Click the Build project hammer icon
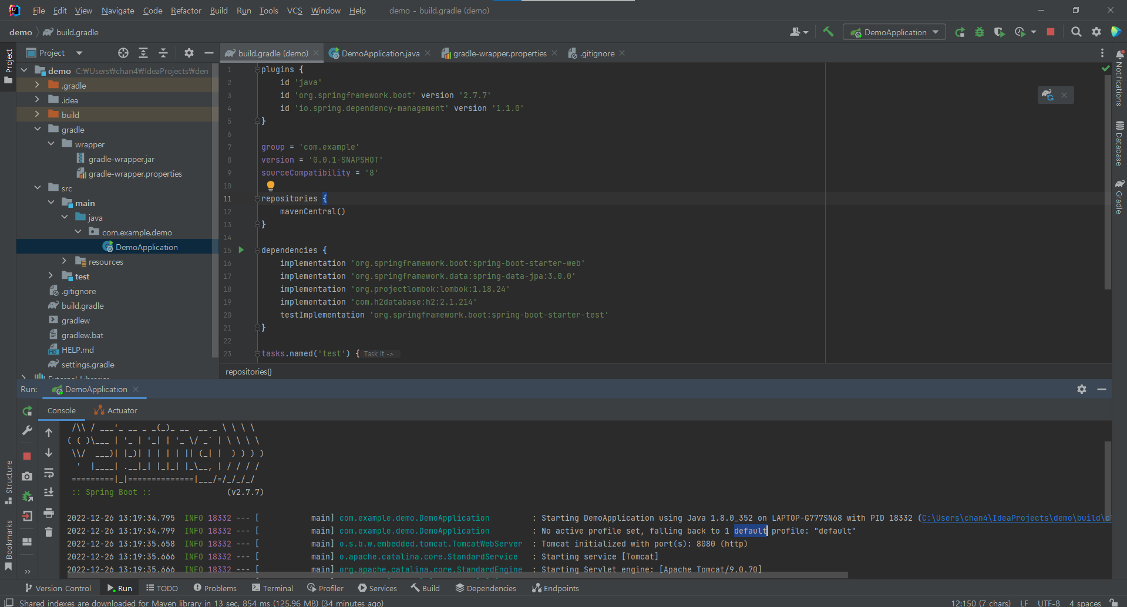Viewport: 1127px width, 607px height. point(828,32)
